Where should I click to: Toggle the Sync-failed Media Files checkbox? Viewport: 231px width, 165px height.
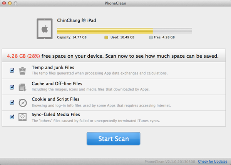(x=12, y=117)
